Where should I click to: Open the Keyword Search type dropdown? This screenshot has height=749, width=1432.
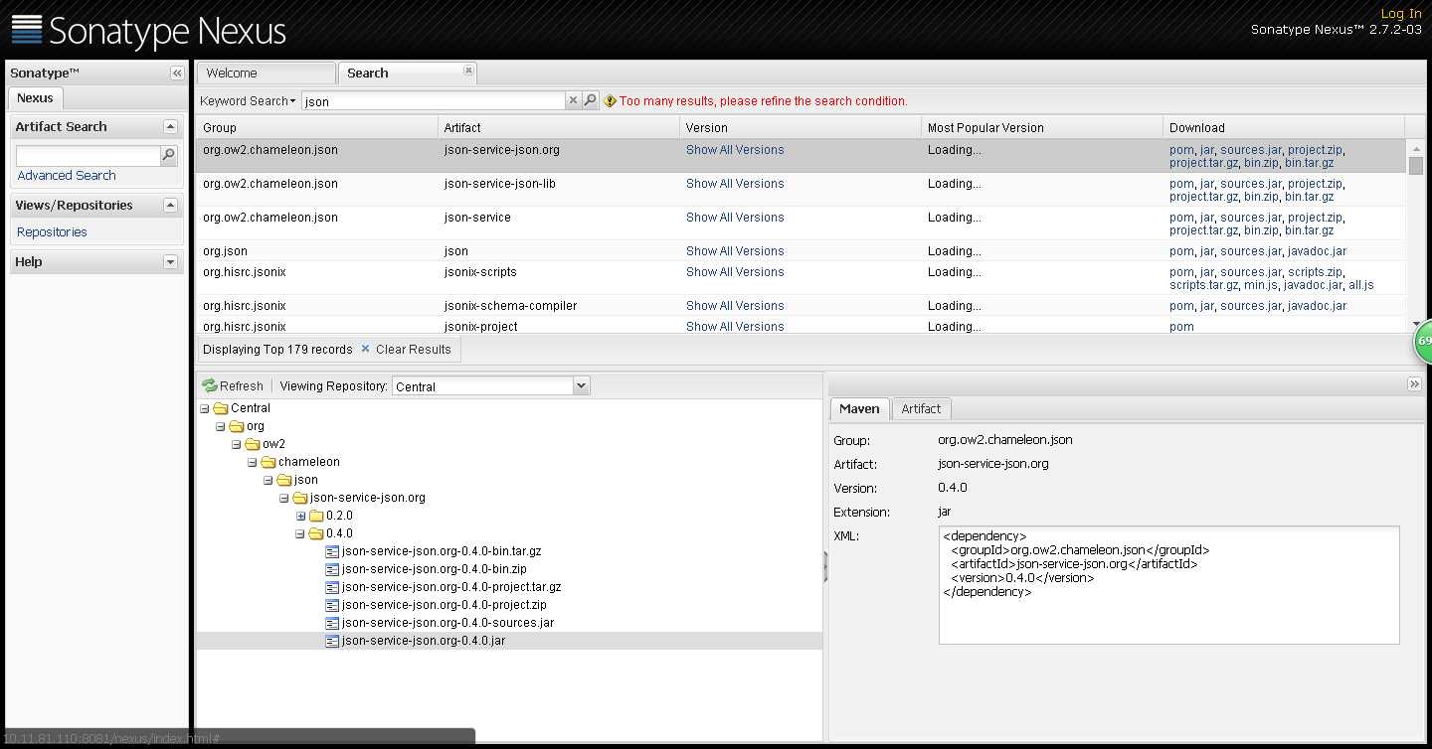248,100
